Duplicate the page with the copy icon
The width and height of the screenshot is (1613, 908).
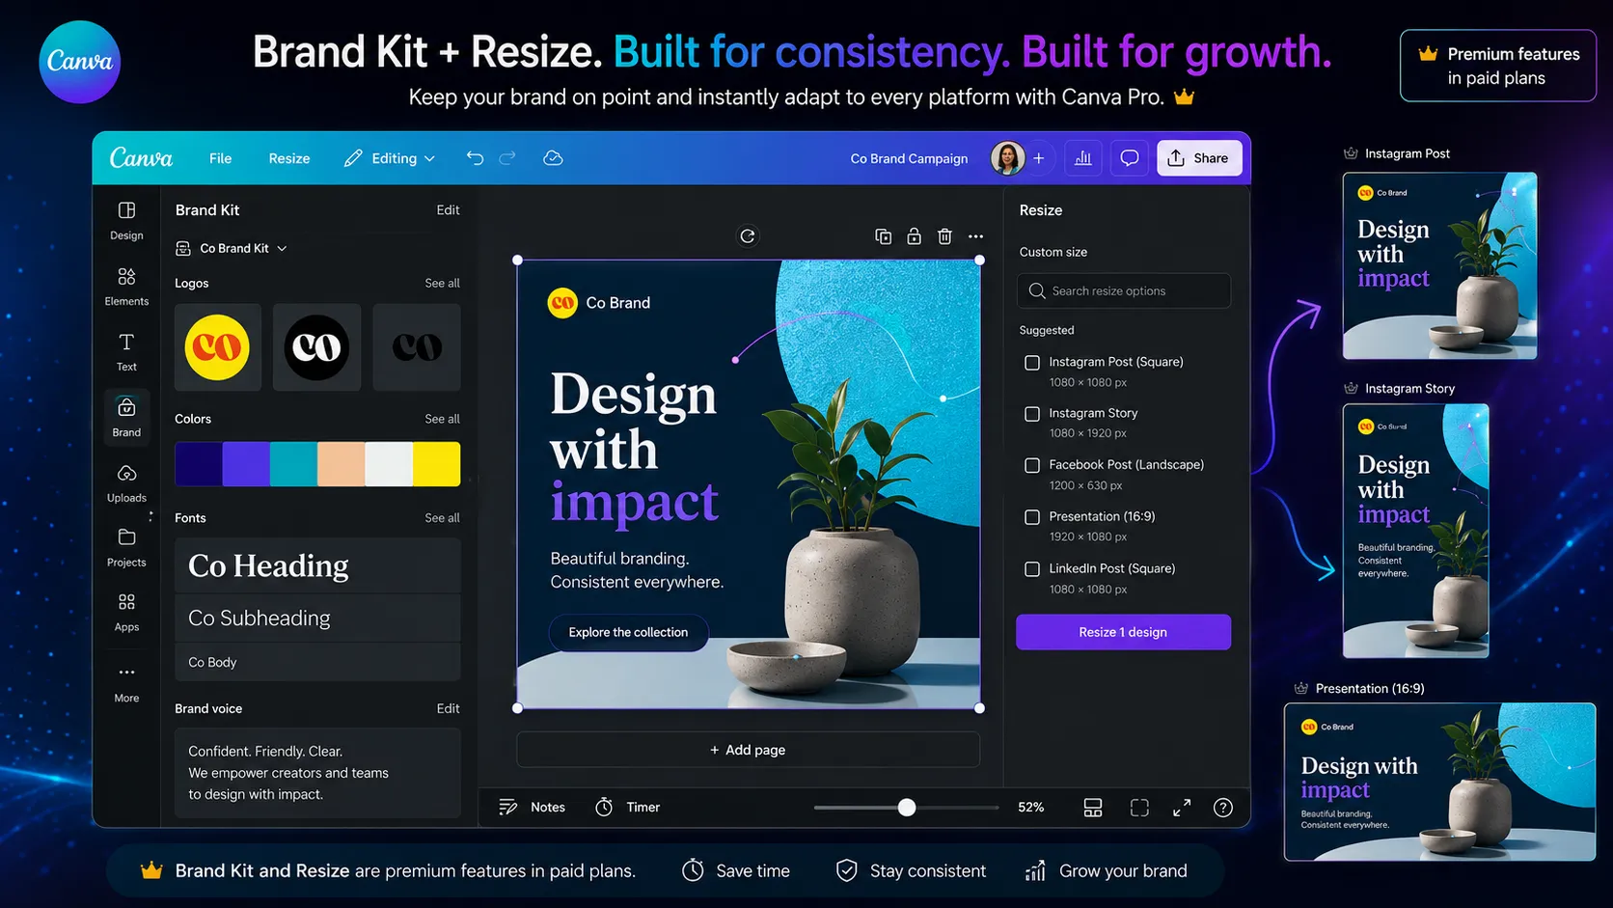[x=883, y=236]
